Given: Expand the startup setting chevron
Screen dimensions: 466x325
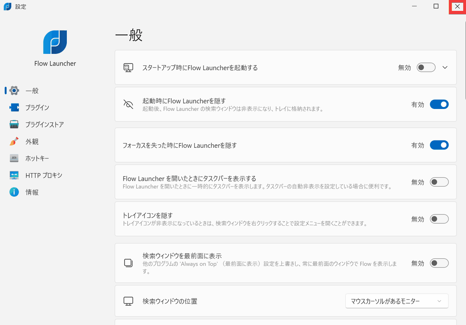Looking at the screenshot, I should [x=445, y=67].
